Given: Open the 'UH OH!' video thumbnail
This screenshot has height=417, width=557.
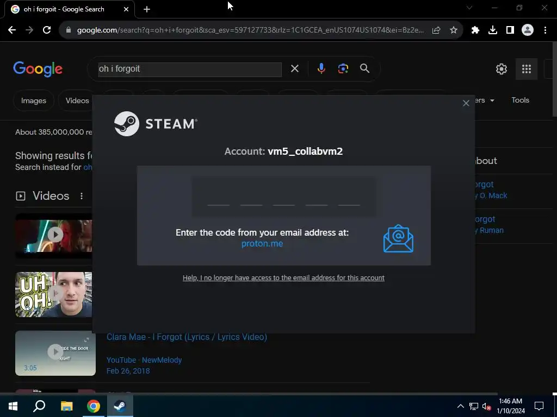Looking at the screenshot, I should coord(54,294).
